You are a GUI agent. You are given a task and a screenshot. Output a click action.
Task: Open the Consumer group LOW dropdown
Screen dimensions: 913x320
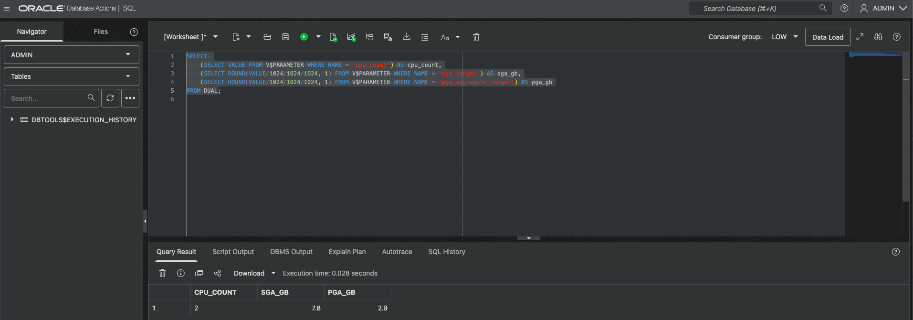(x=785, y=37)
